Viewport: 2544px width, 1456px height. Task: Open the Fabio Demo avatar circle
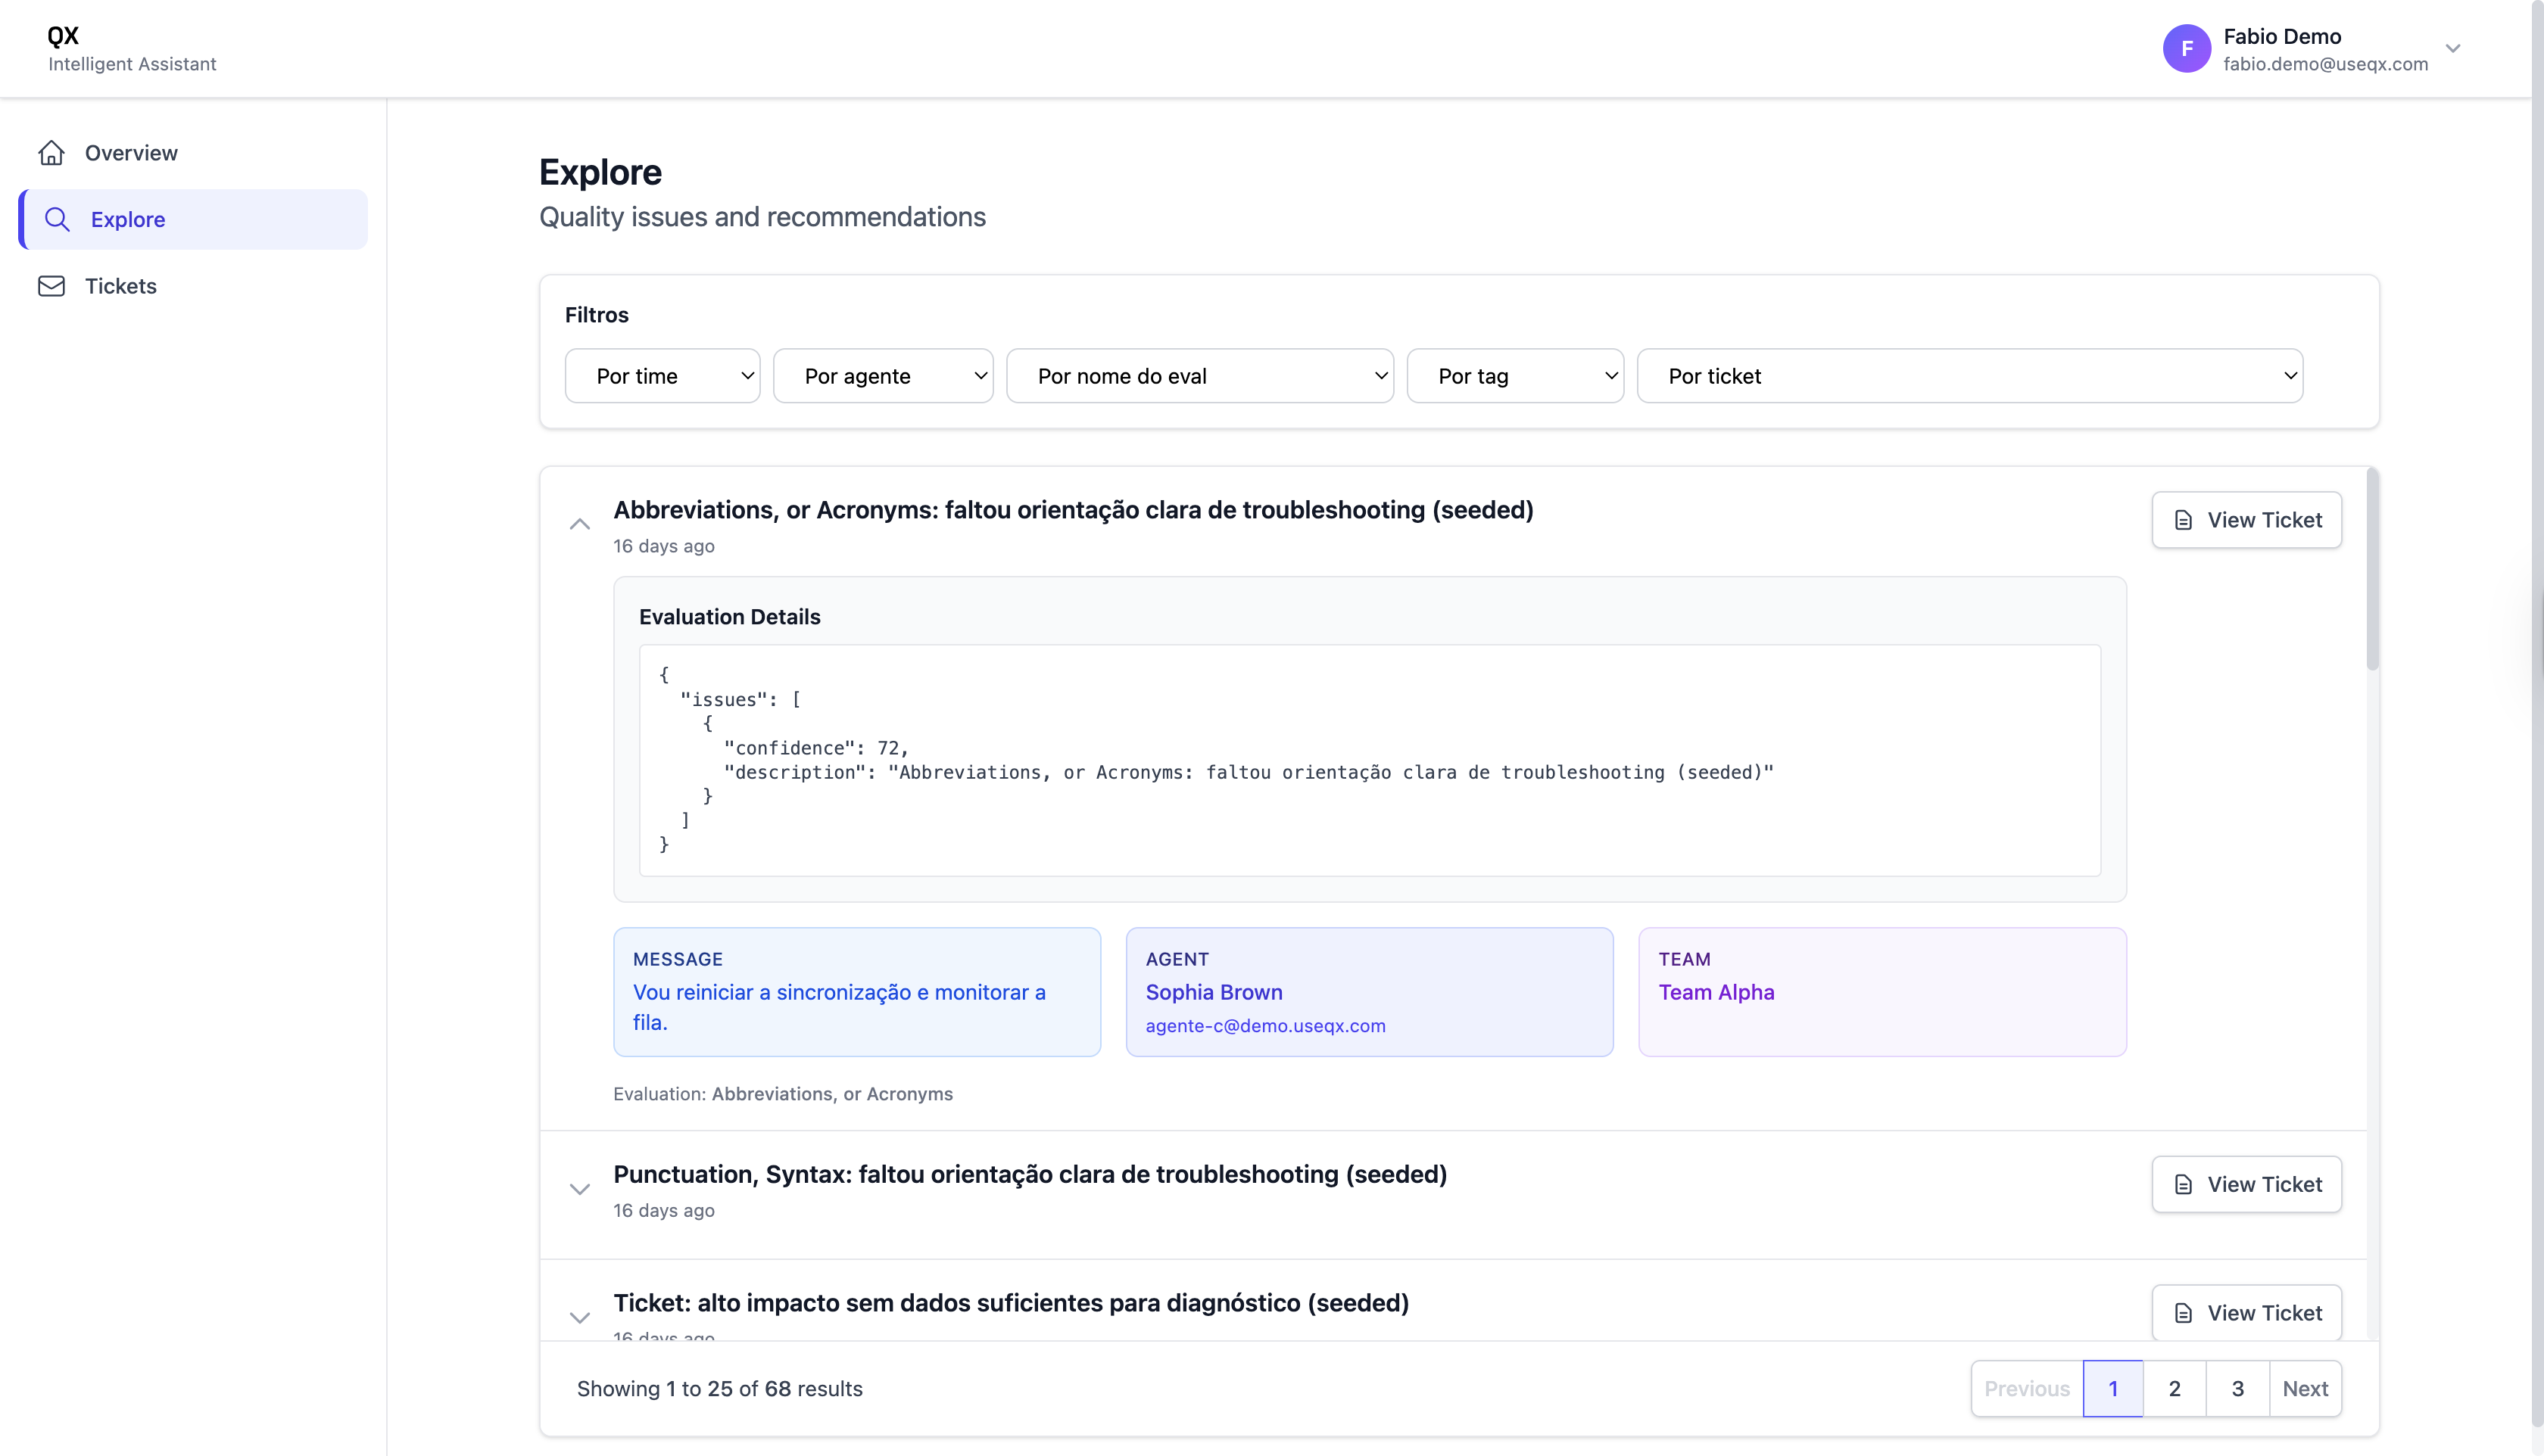click(2187, 48)
